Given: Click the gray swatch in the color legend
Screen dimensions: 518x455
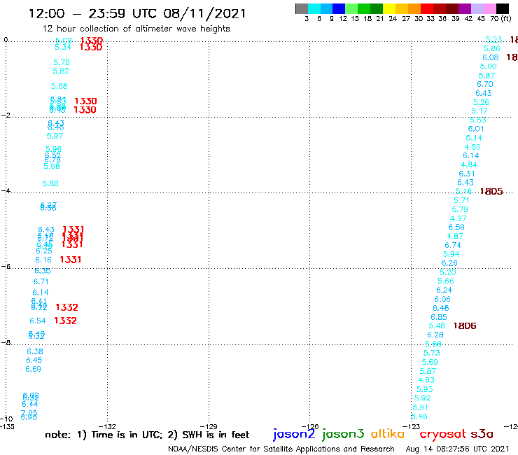Looking at the screenshot, I should click(302, 8).
